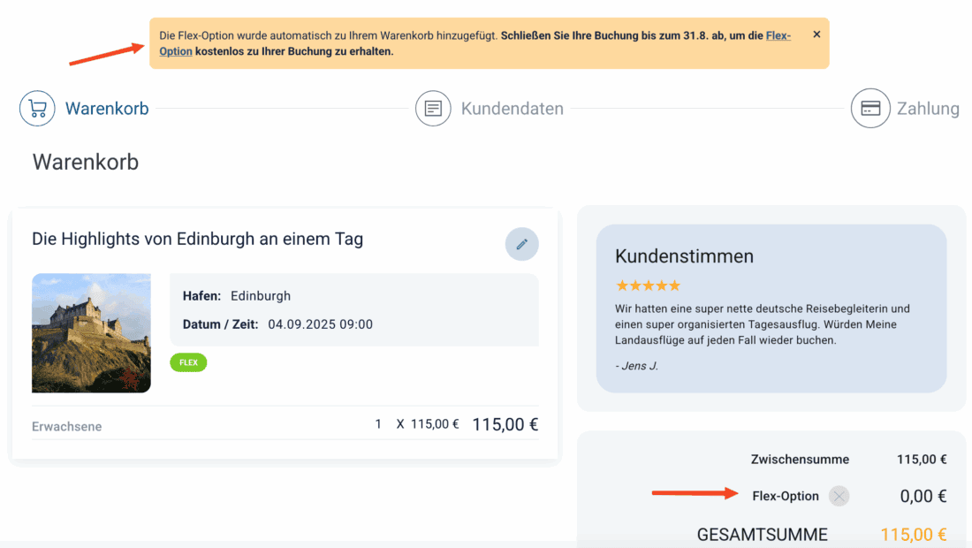Click the reviewer name Jens J.
This screenshot has height=548, width=972.
(x=634, y=366)
